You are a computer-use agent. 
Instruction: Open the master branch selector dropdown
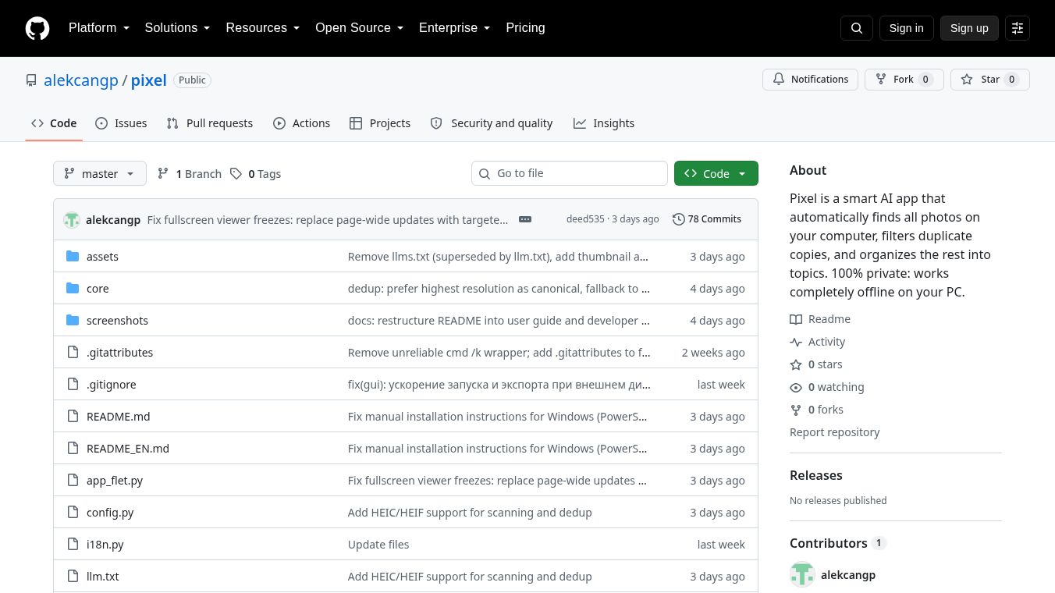[100, 173]
